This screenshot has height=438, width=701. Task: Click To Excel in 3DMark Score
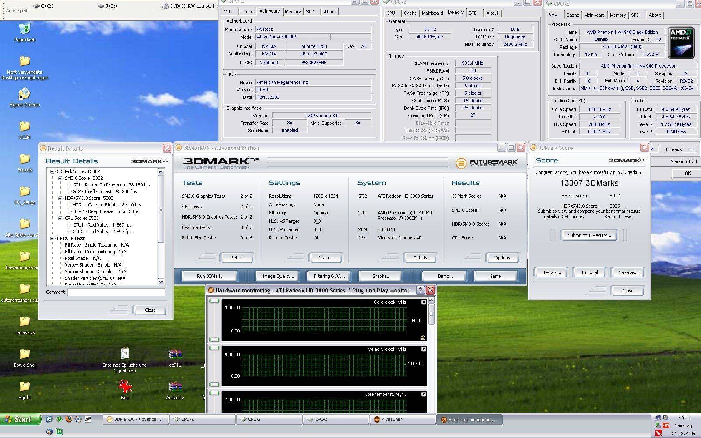(589, 272)
